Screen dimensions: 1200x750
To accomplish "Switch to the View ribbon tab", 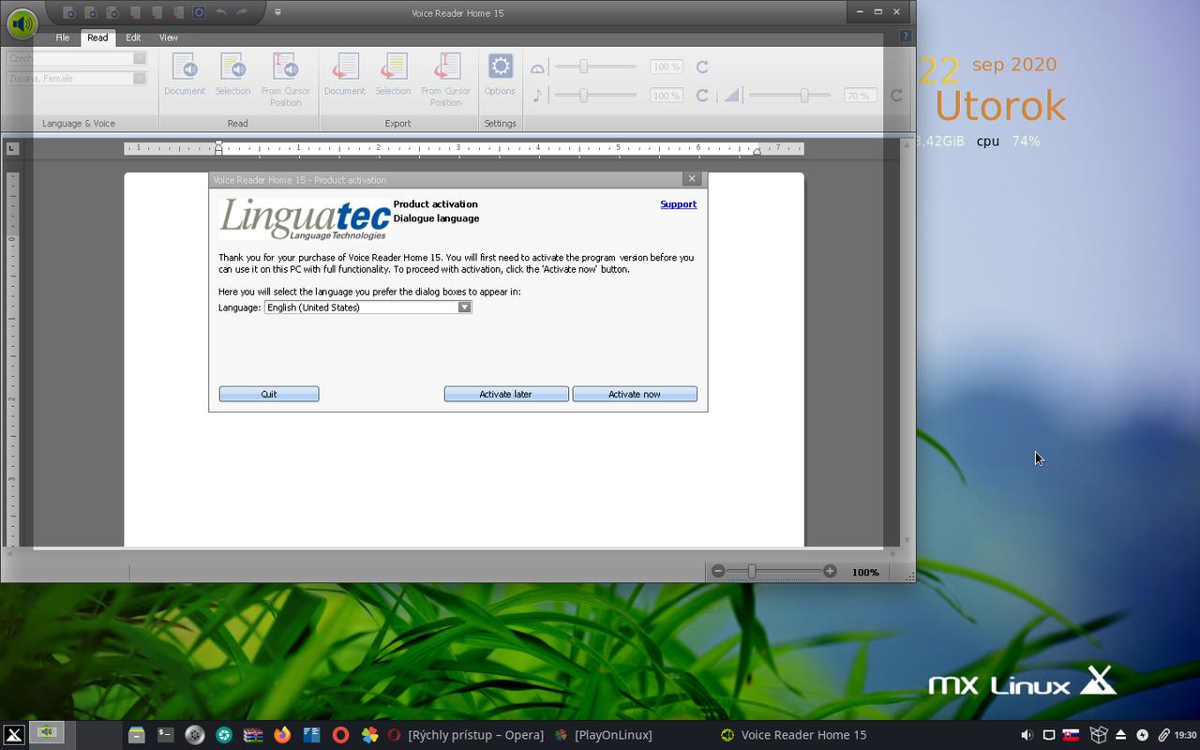I will [169, 37].
